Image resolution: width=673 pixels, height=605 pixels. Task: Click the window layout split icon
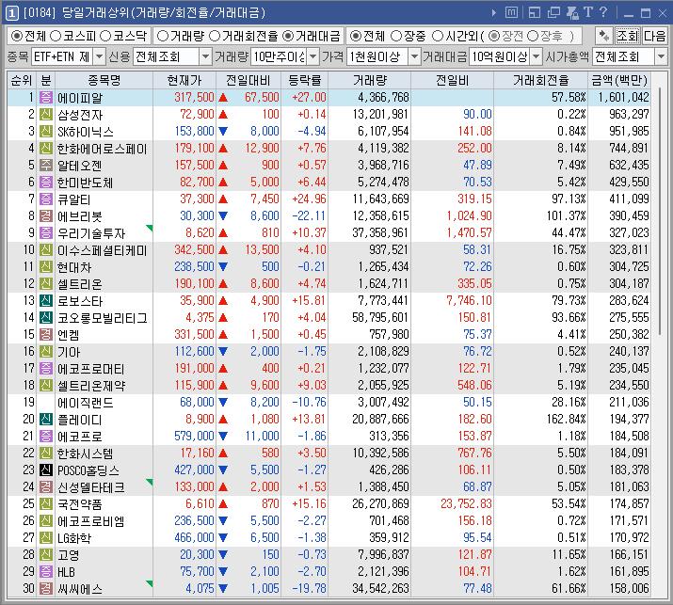535,12
